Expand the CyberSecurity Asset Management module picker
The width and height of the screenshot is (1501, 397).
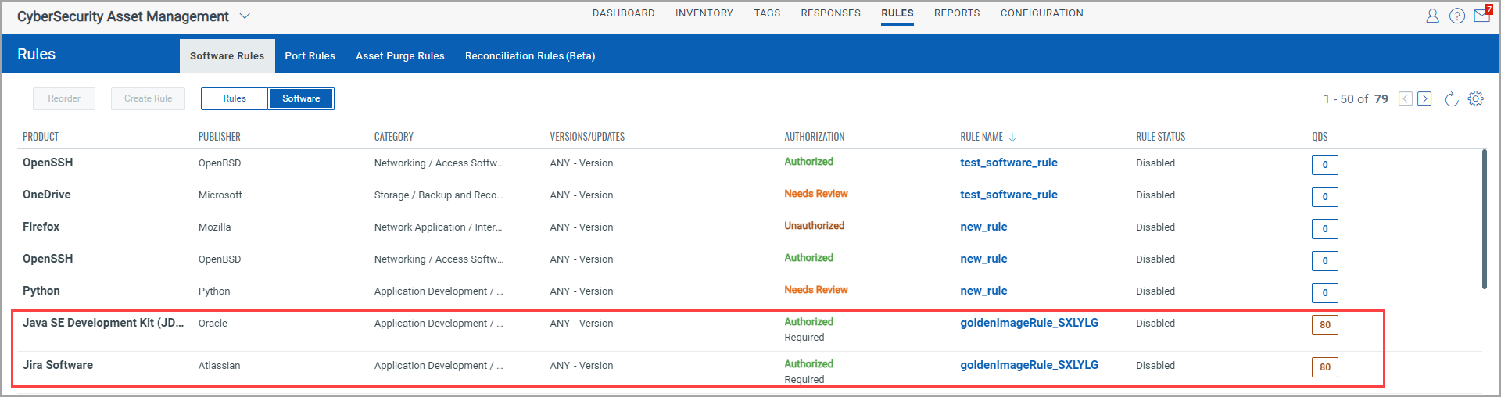pos(245,16)
